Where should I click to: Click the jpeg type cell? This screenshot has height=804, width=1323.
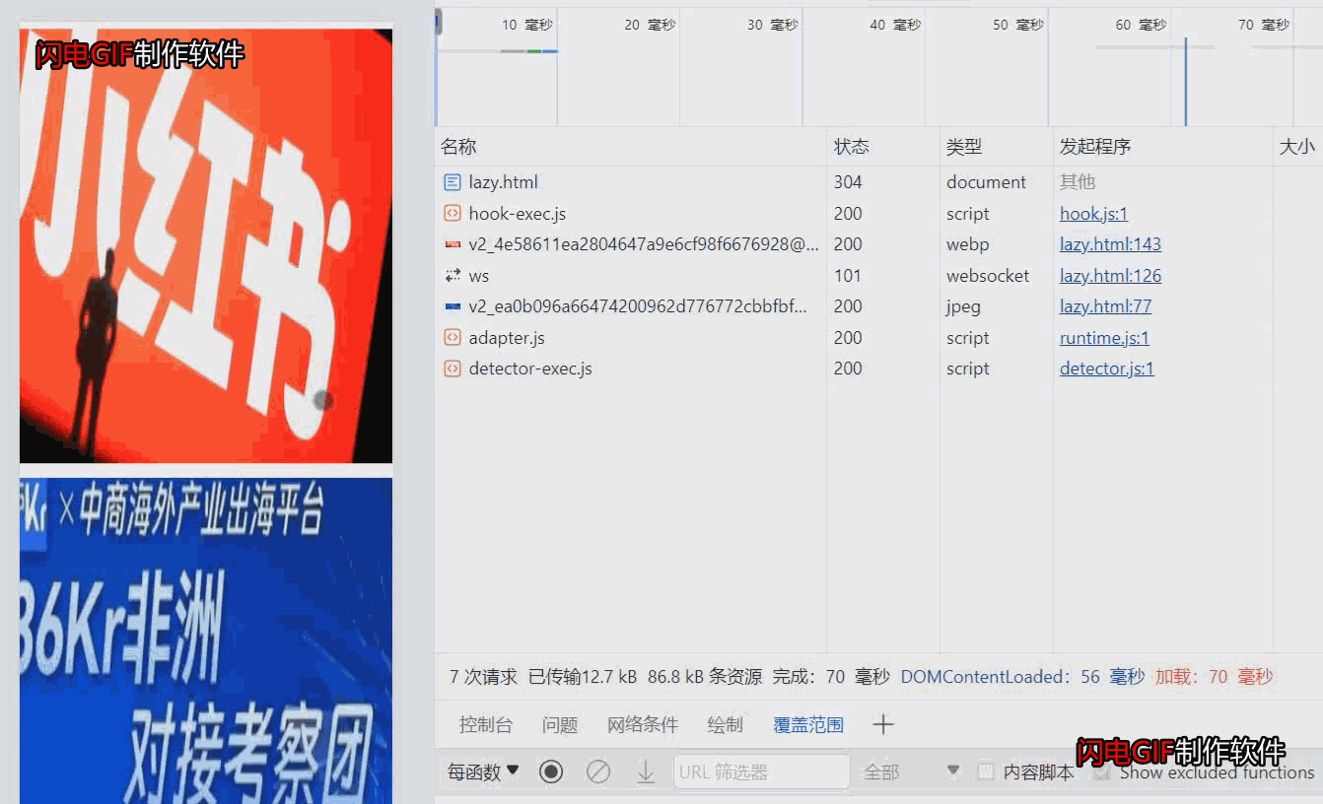click(x=964, y=306)
